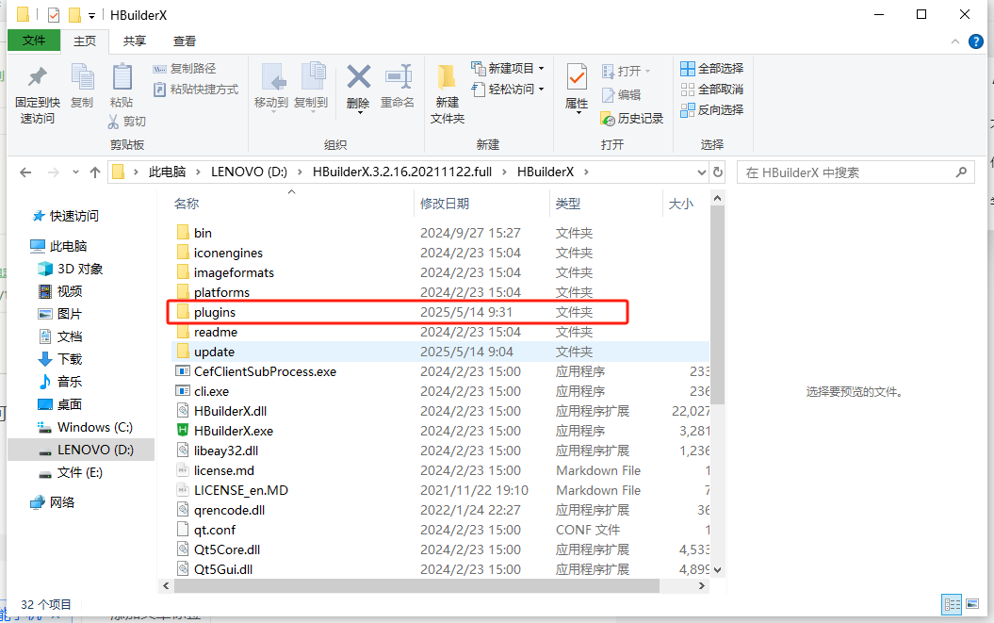
Task: Select Videos (视频) in the sidebar
Action: coord(60,291)
